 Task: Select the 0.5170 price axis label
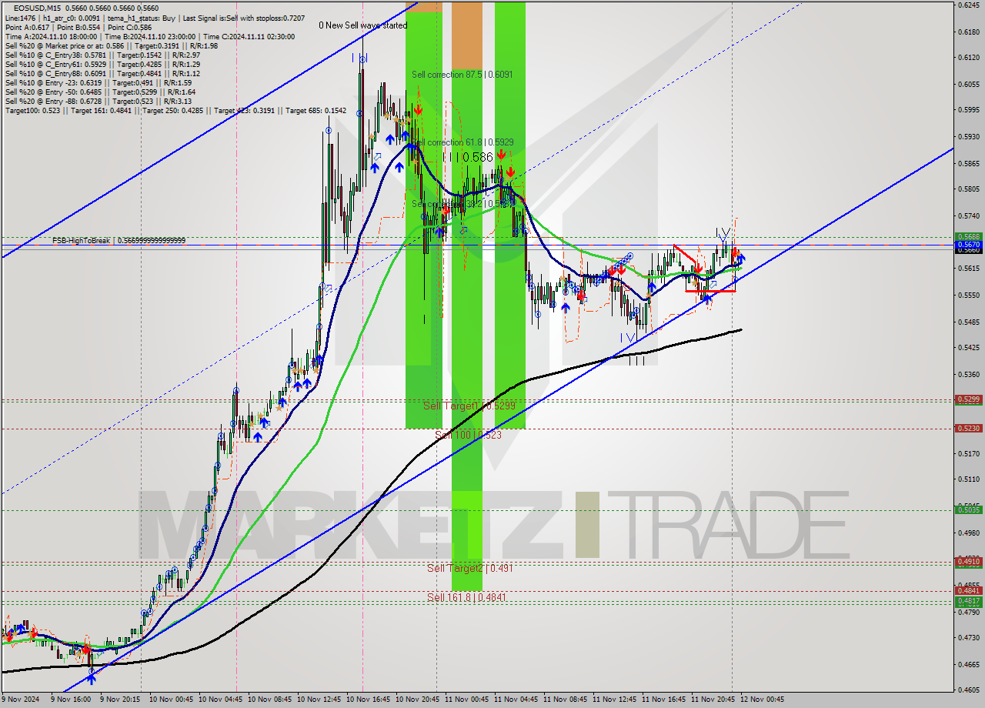[968, 454]
